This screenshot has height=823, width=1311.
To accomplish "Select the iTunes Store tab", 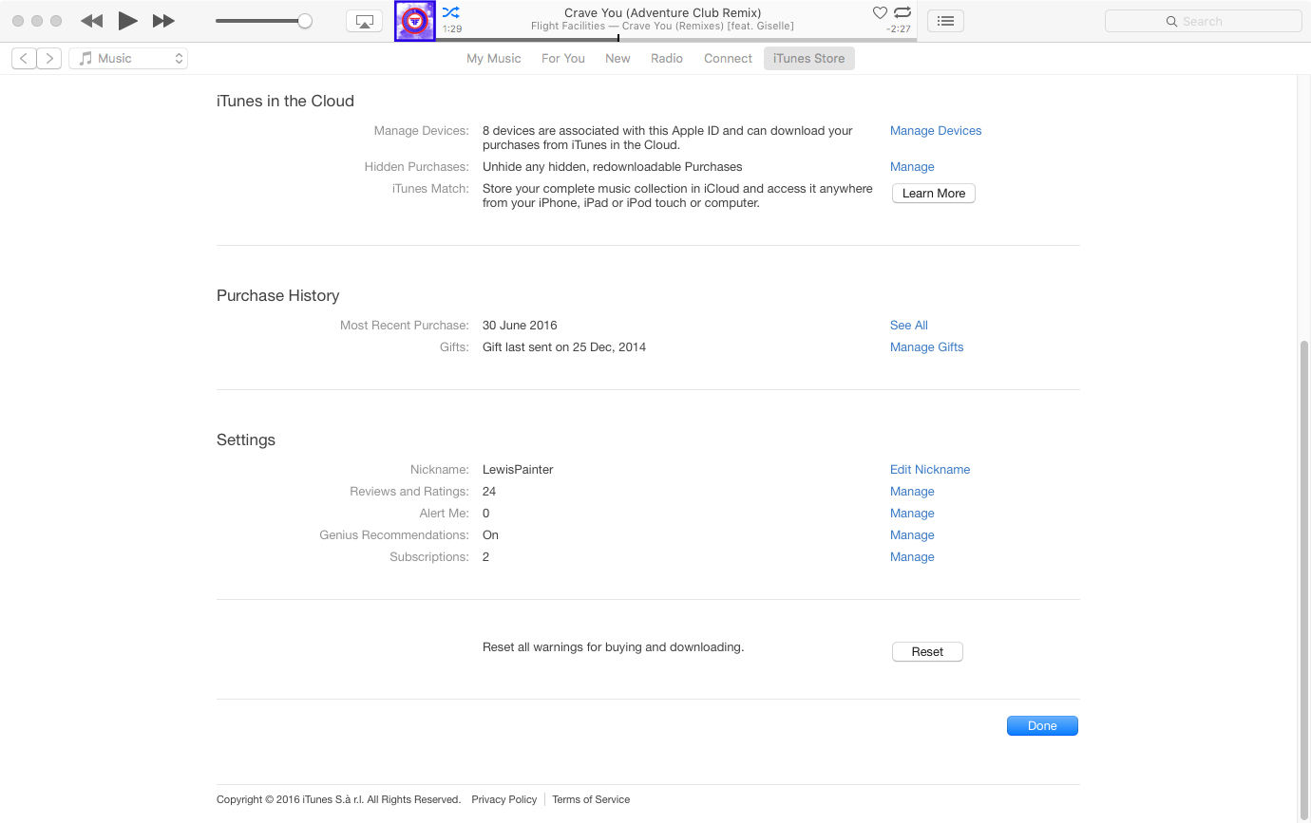I will [x=809, y=59].
